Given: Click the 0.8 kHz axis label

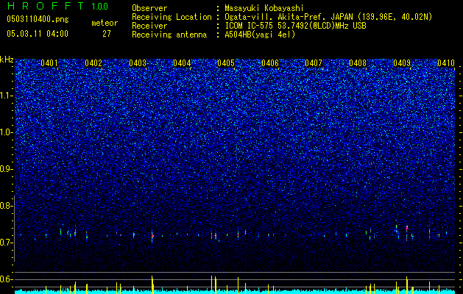Looking at the screenshot, I should coord(6,206).
